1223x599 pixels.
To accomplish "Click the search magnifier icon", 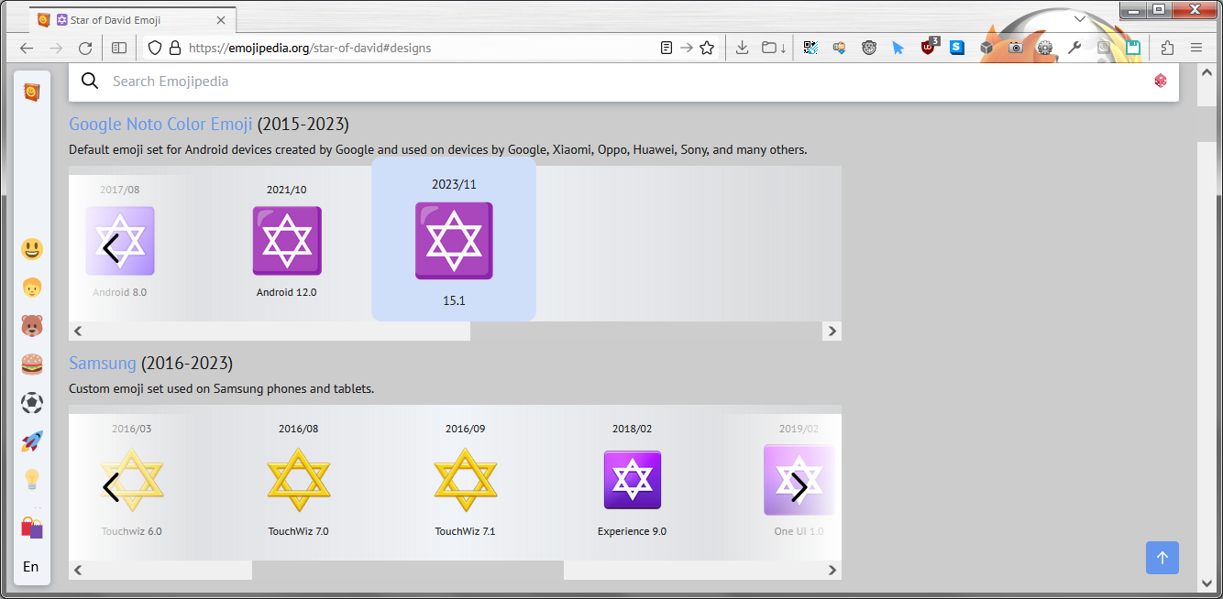I will coord(90,82).
